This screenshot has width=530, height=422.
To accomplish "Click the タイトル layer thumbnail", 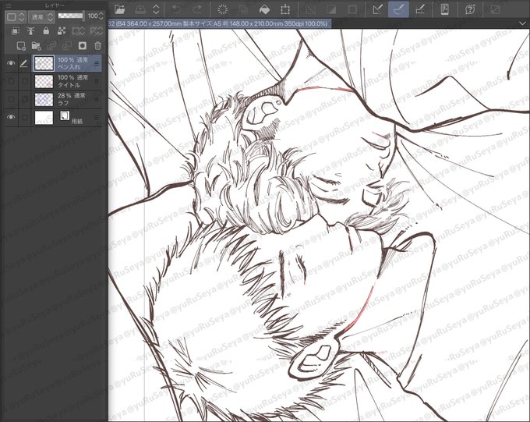I will pyautogui.click(x=44, y=81).
